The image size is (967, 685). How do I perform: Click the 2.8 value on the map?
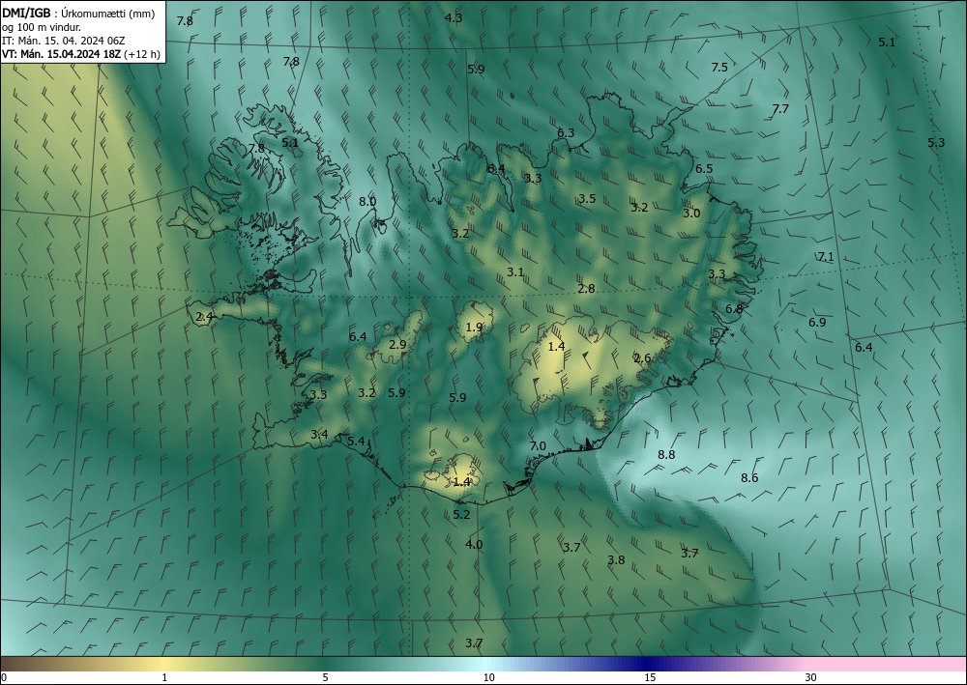(587, 288)
